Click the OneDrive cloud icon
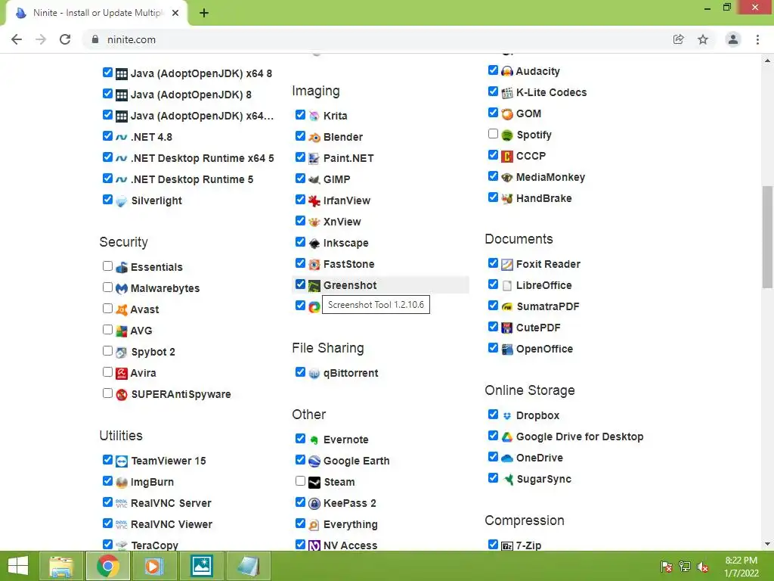Image resolution: width=774 pixels, height=581 pixels. point(507,458)
